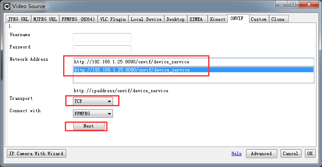Open the Help link

coord(236,153)
